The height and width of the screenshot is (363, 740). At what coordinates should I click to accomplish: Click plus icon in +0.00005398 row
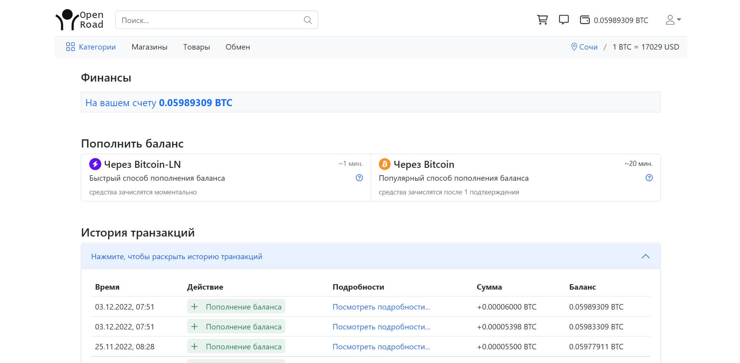tap(194, 327)
